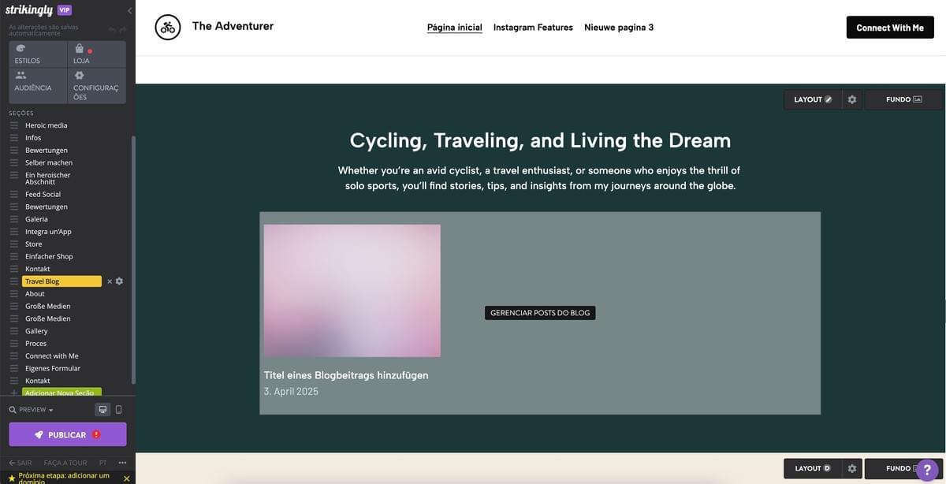Open the purple help question mark
Viewport: 946px width, 484px height.
pos(928,471)
